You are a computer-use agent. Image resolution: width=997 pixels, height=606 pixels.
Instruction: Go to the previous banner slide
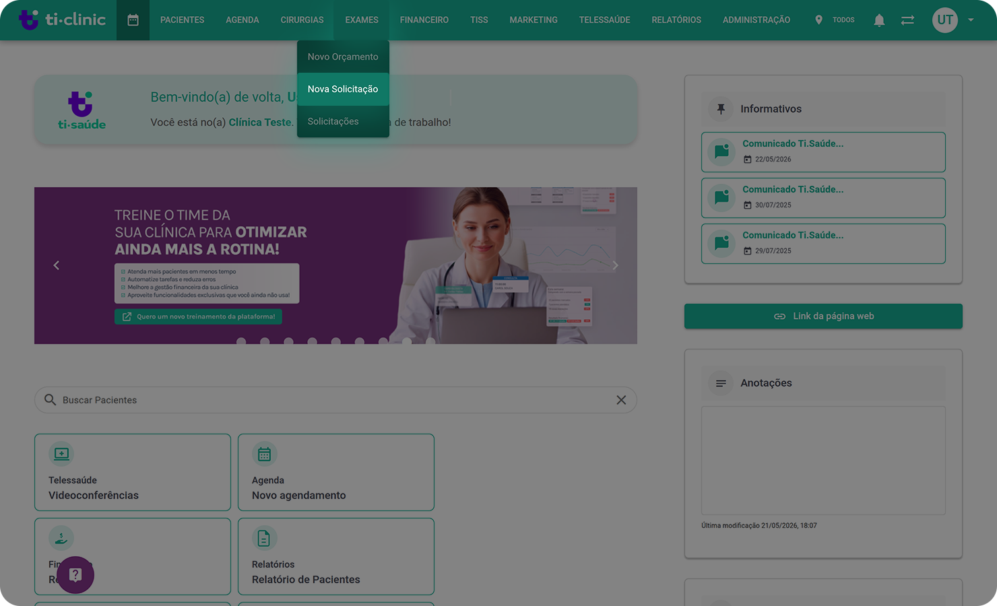click(x=57, y=265)
